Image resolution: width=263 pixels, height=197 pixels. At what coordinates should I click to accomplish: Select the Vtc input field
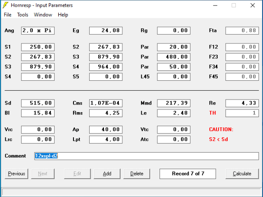click(x=174, y=130)
